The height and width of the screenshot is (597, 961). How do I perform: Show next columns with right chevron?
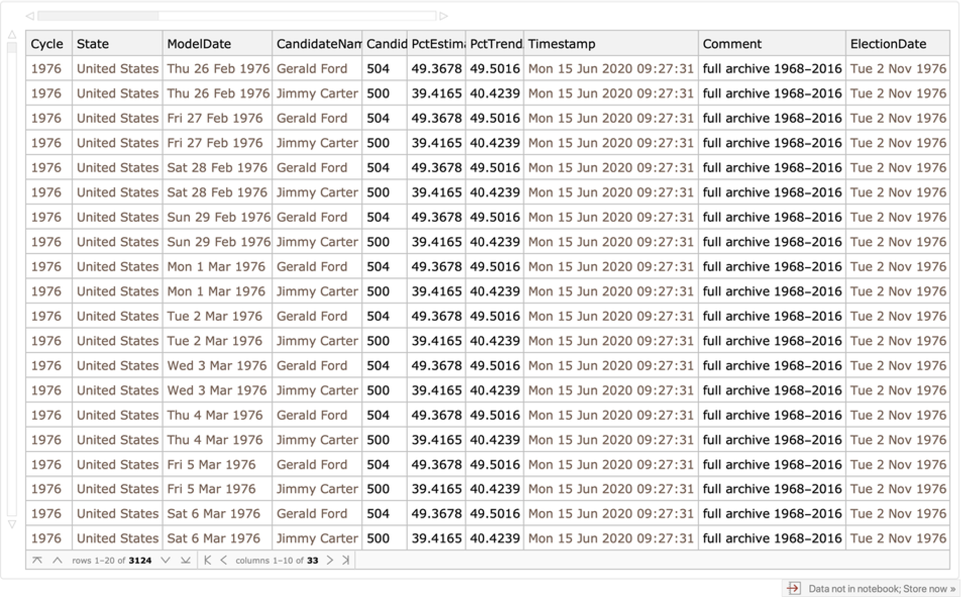330,560
